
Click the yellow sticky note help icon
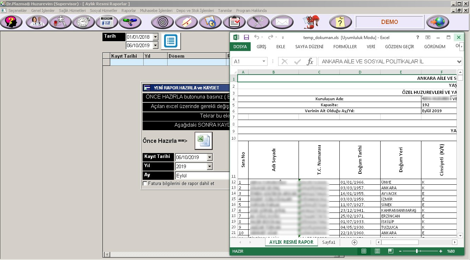(340, 22)
